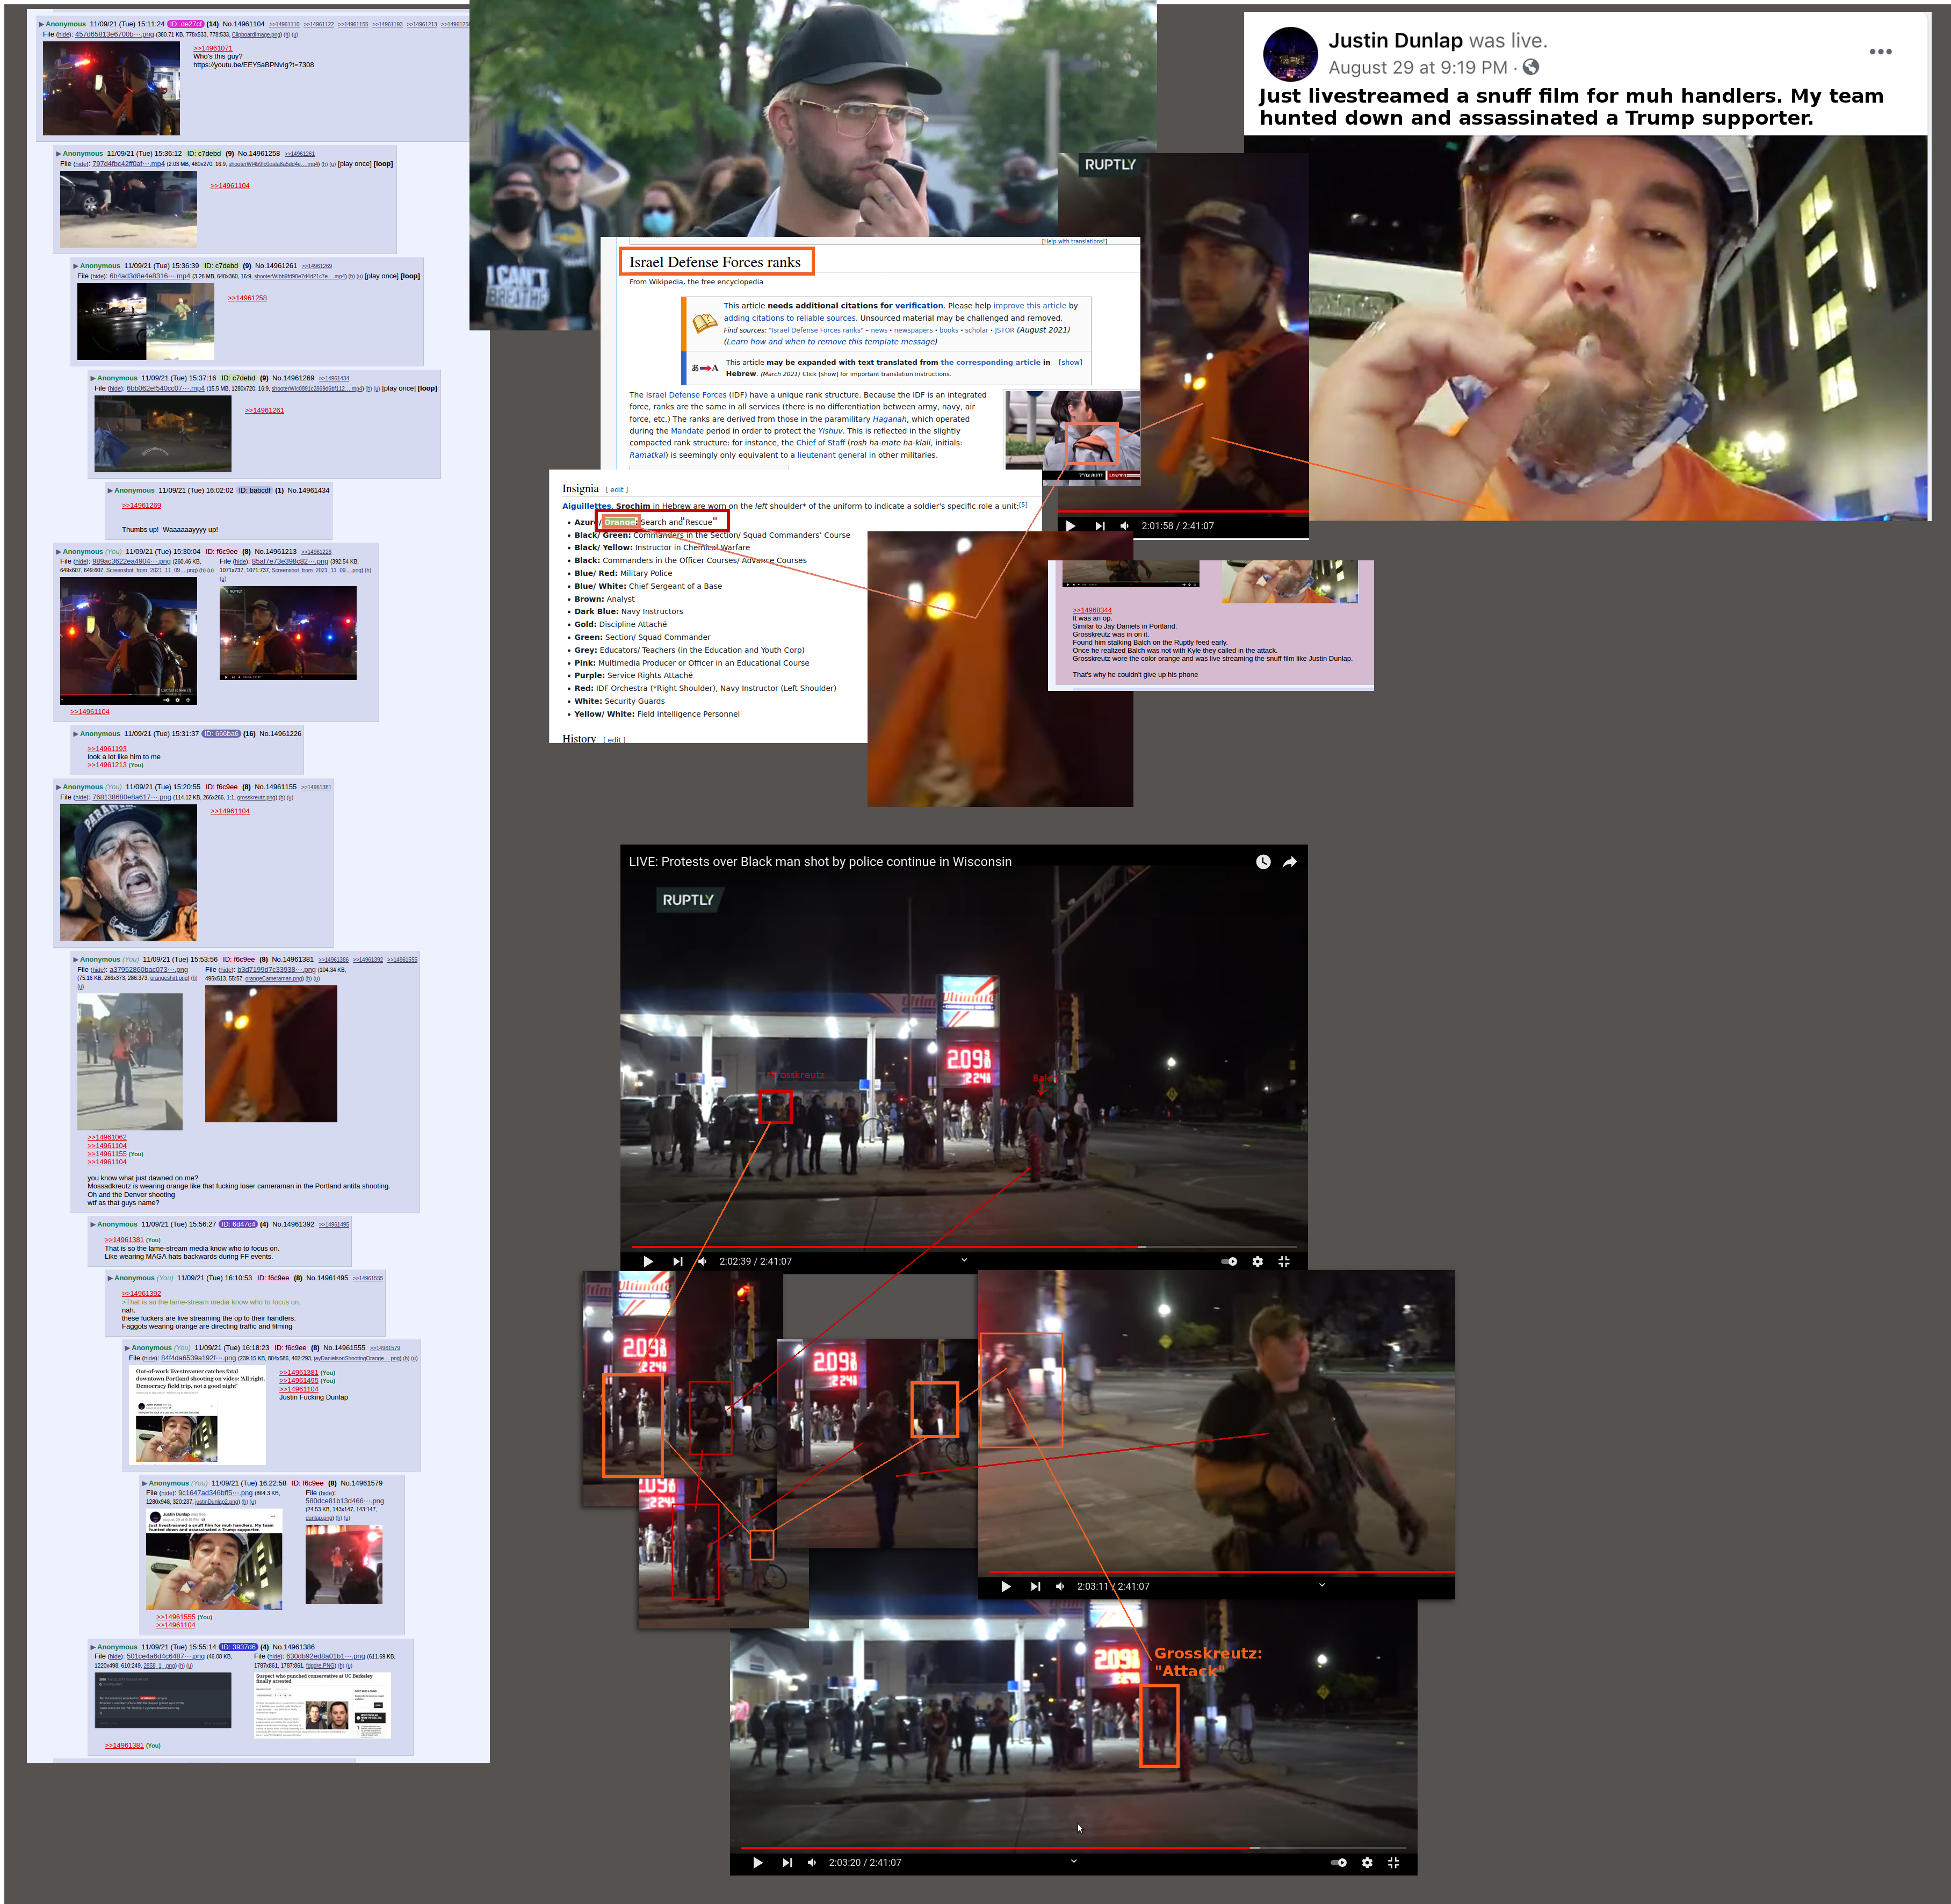This screenshot has width=1951, height=1904.
Task: Mute the speaker in 2:01:58 player
Action: (1125, 525)
